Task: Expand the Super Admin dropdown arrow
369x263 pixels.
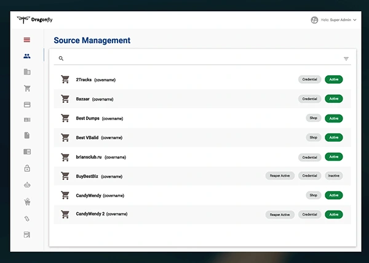Action: (354, 20)
